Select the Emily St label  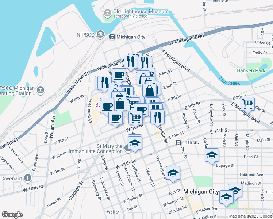pos(260,53)
